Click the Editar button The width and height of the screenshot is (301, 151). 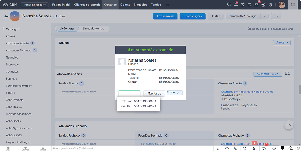pos(216,16)
